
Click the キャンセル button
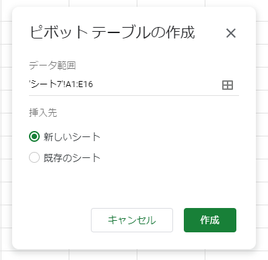click(132, 220)
